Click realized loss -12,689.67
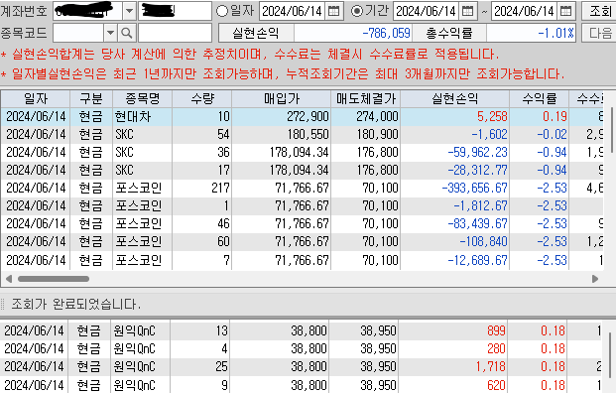 point(478,260)
